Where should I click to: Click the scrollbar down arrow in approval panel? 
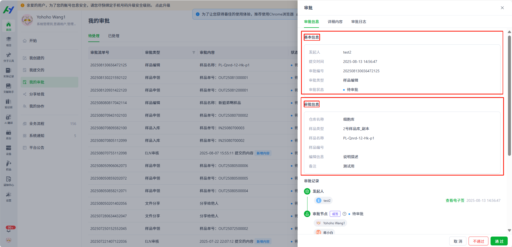coord(509,230)
